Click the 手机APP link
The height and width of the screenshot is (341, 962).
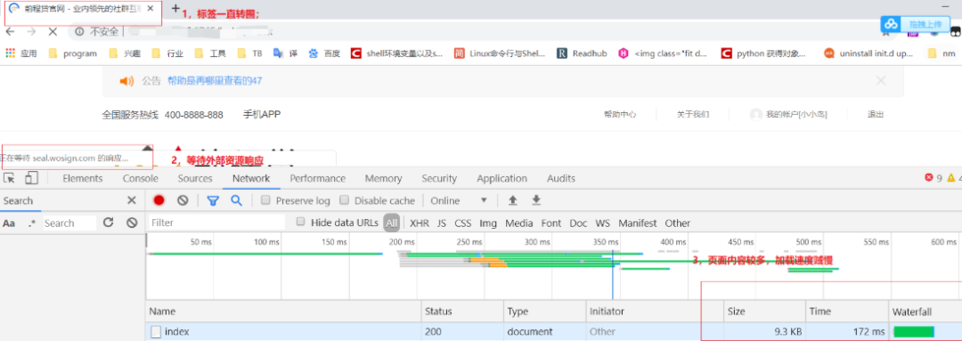[261, 114]
